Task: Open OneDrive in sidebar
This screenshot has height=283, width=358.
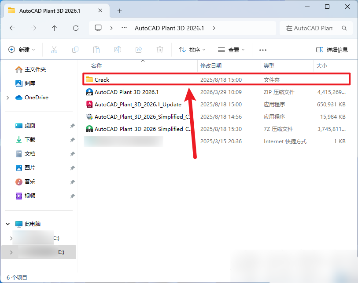Action: (x=32, y=98)
